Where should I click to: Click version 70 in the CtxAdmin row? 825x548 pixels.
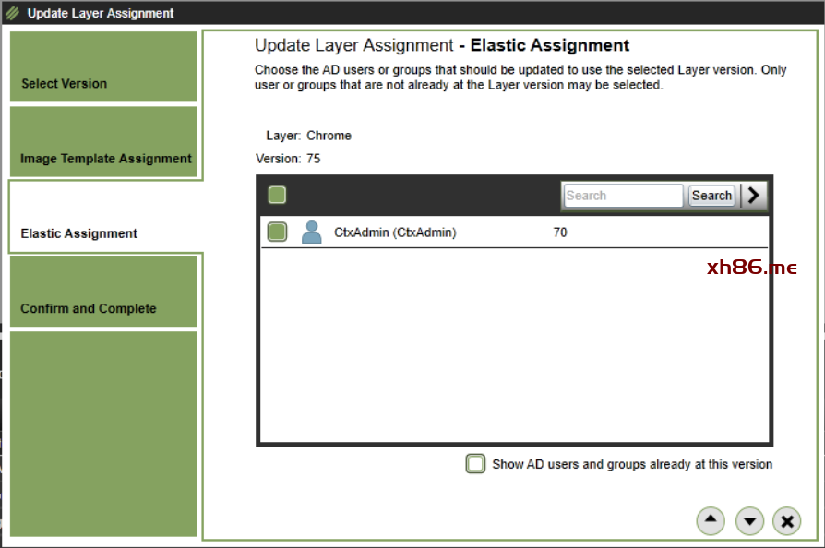click(560, 232)
